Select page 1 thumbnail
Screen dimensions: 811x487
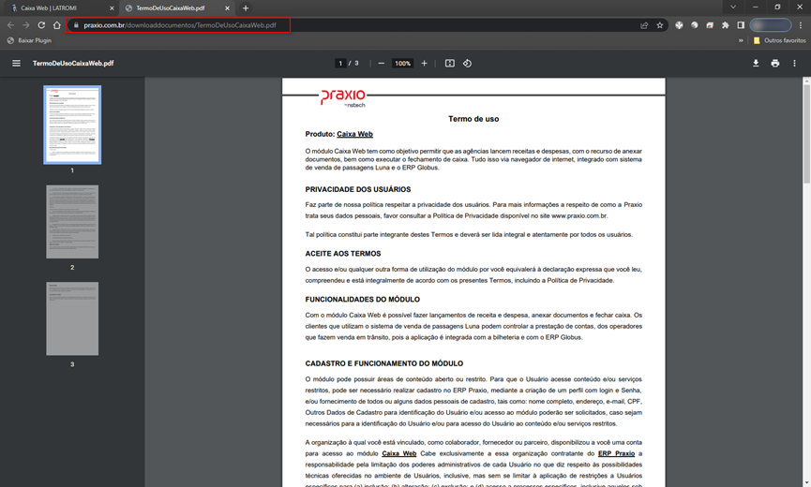[x=72, y=125]
